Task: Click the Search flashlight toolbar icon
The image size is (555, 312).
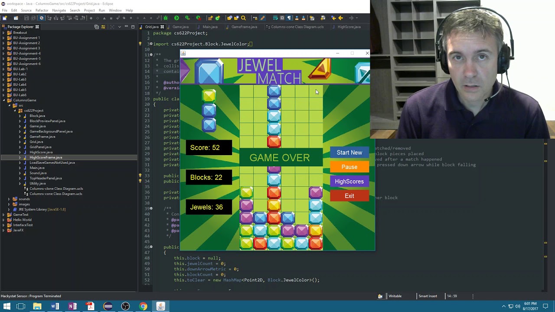Action: click(x=243, y=18)
